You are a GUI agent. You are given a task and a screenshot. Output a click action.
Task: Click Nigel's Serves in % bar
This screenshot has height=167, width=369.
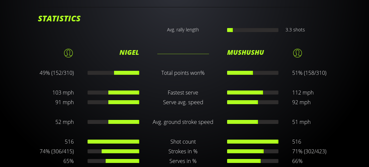point(113,161)
